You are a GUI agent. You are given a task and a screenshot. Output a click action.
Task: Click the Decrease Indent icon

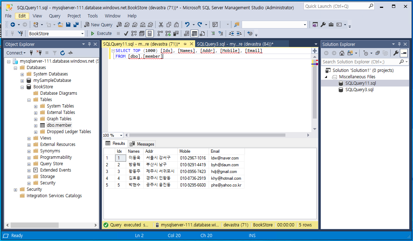(x=231, y=33)
